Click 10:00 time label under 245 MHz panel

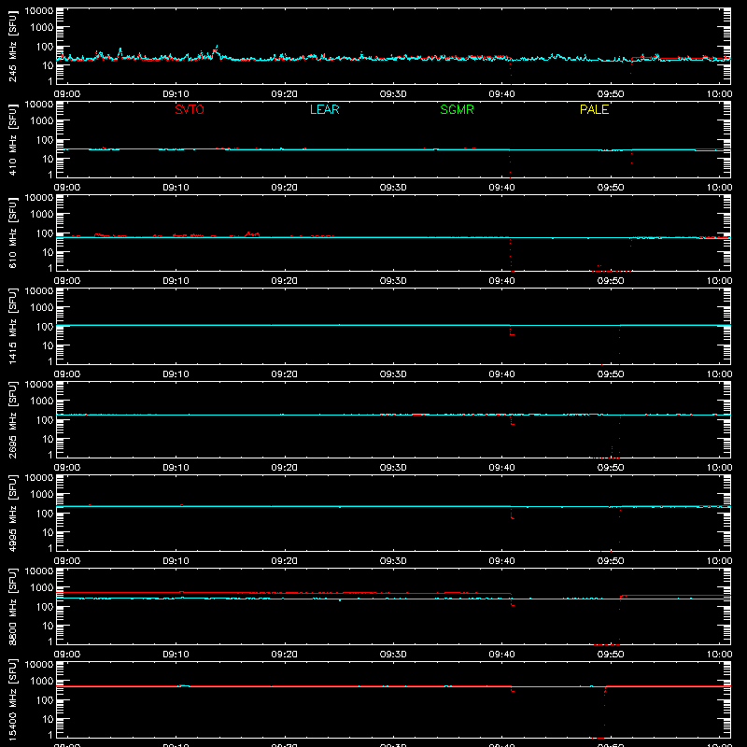[x=719, y=94]
